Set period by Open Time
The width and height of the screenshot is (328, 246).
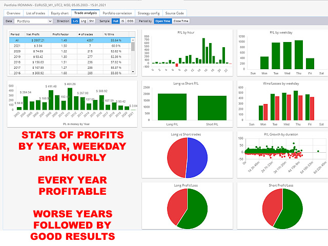[163, 21]
